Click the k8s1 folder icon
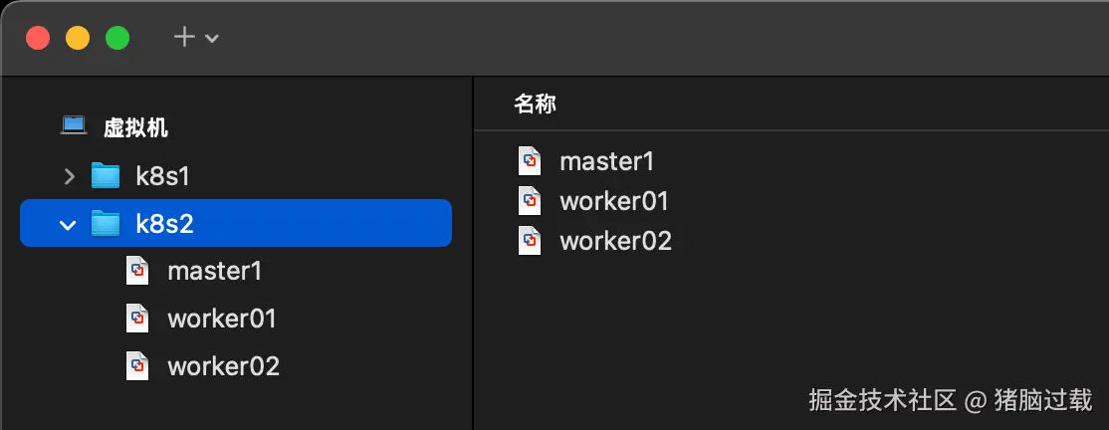 (105, 176)
